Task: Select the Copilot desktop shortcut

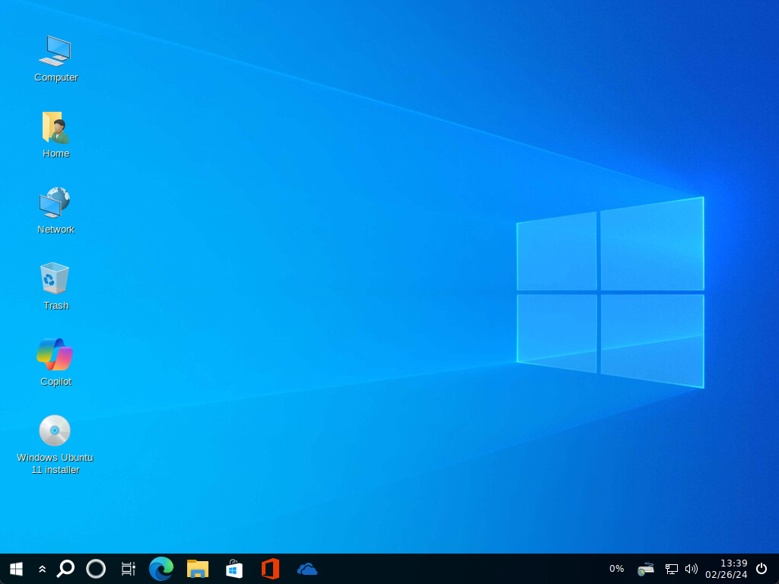Action: pos(56,355)
